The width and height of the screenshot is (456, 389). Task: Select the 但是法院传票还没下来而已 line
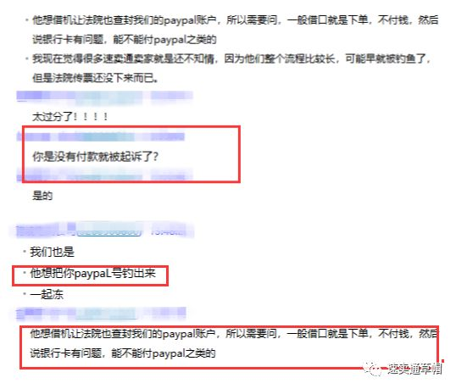95,78
